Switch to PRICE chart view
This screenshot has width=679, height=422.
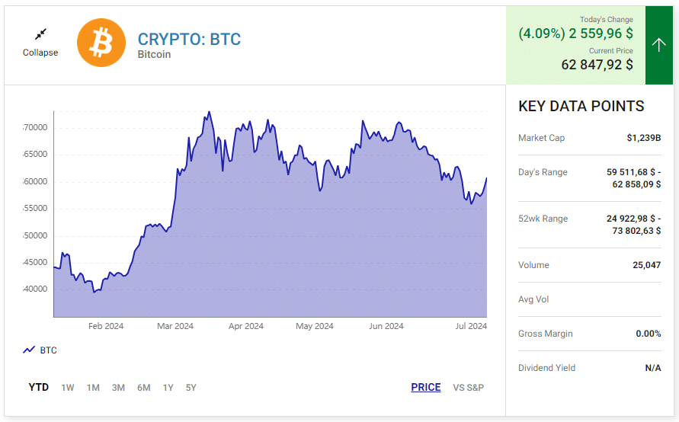426,388
